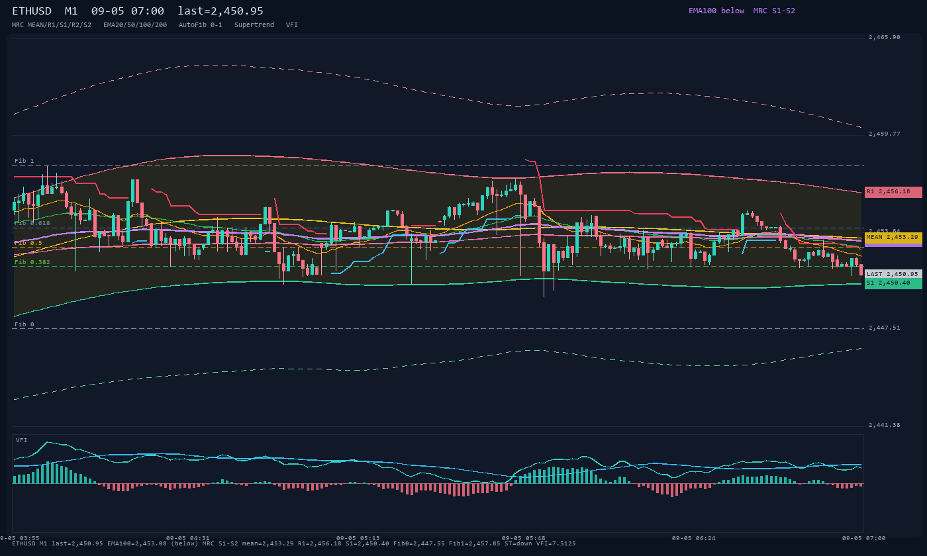Click the 2,465.90 price axis label
The width and height of the screenshot is (927, 556).
point(885,37)
